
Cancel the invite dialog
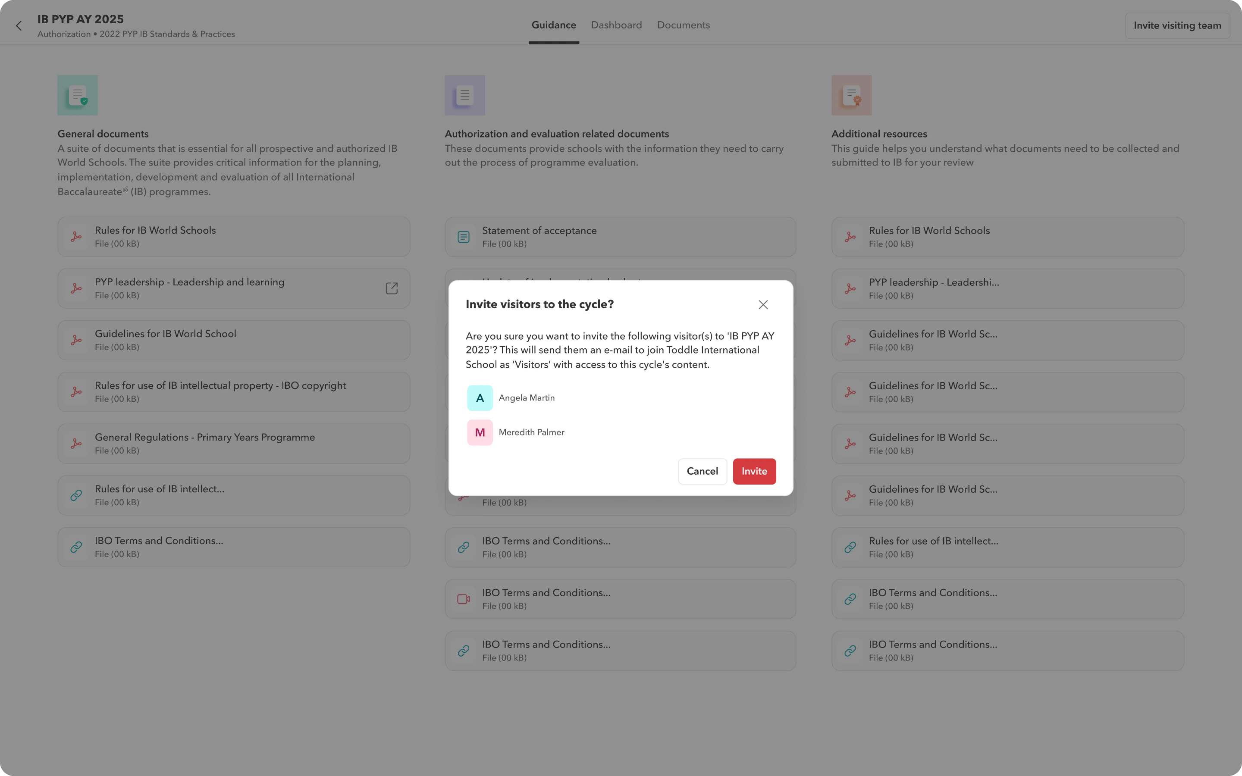702,471
